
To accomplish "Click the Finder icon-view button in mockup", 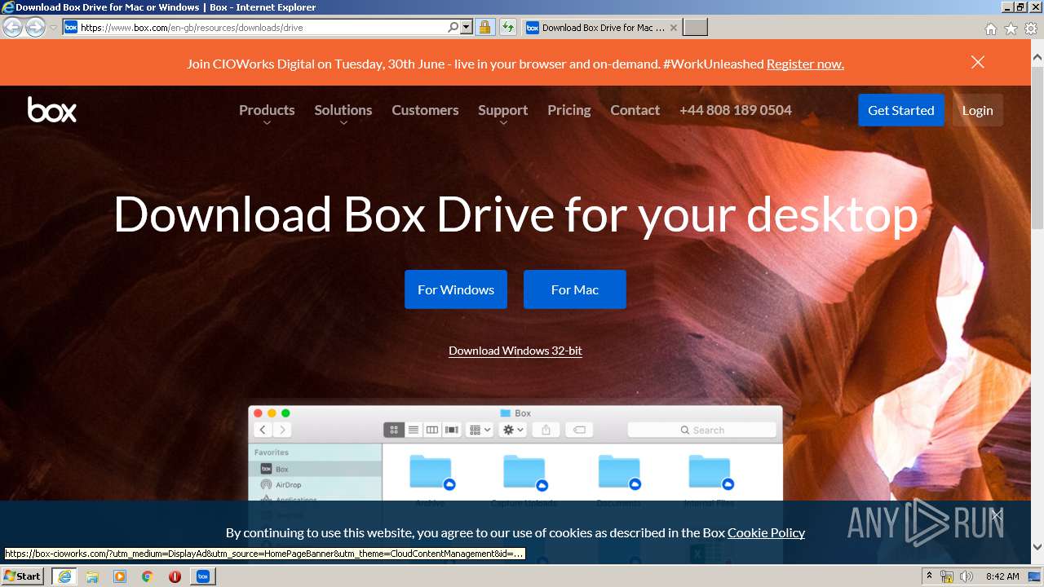I will click(x=394, y=430).
